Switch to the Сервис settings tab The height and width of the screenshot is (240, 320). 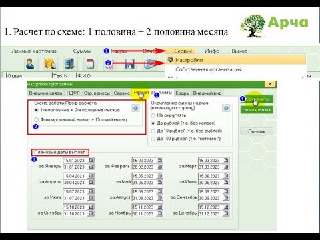click(x=121, y=93)
